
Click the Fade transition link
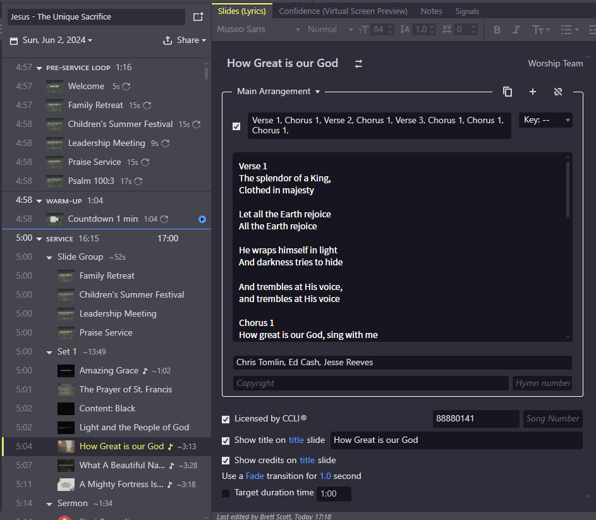(x=255, y=476)
